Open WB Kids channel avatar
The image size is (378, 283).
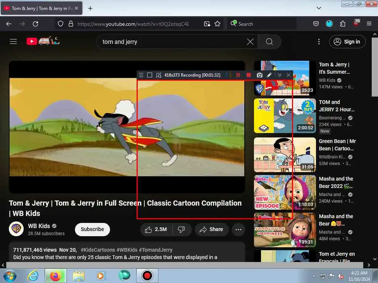16,229
